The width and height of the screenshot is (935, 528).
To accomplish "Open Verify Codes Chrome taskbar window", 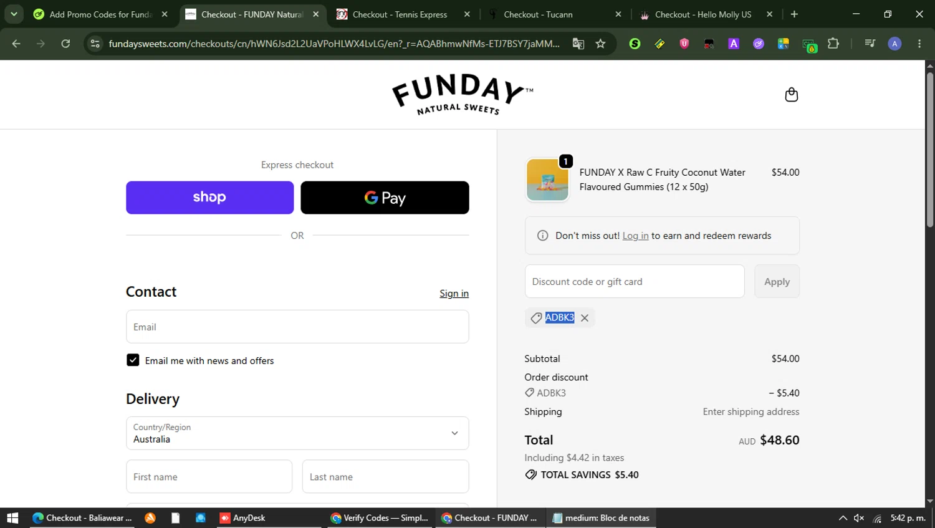I will [380, 518].
